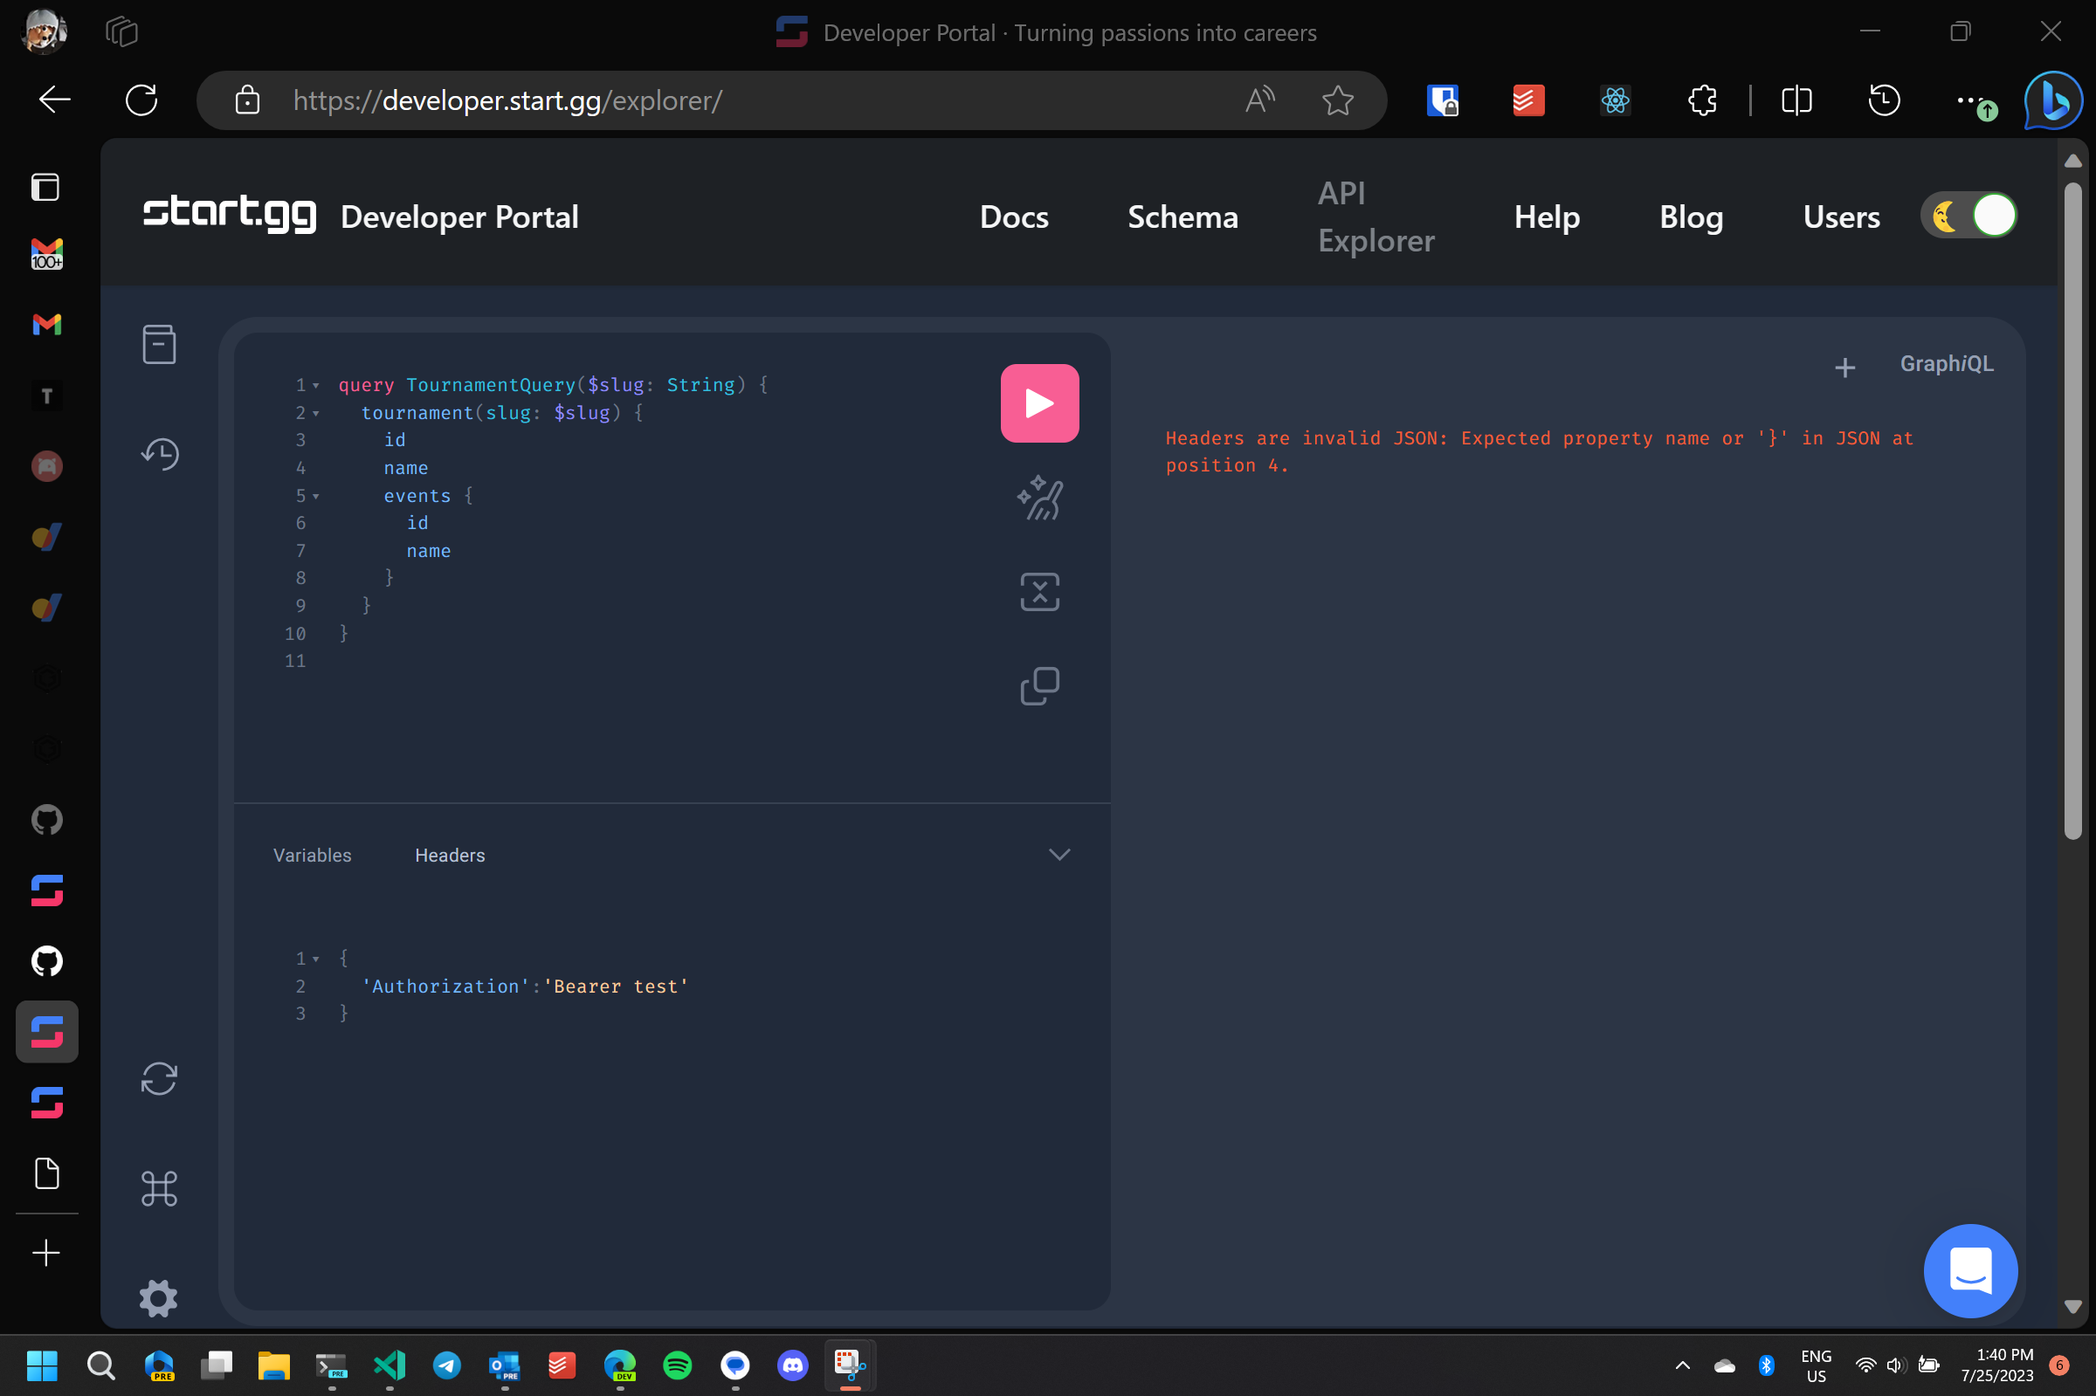2096x1396 pixels.
Task: Toggle the dark mode switch
Action: click(x=1968, y=215)
